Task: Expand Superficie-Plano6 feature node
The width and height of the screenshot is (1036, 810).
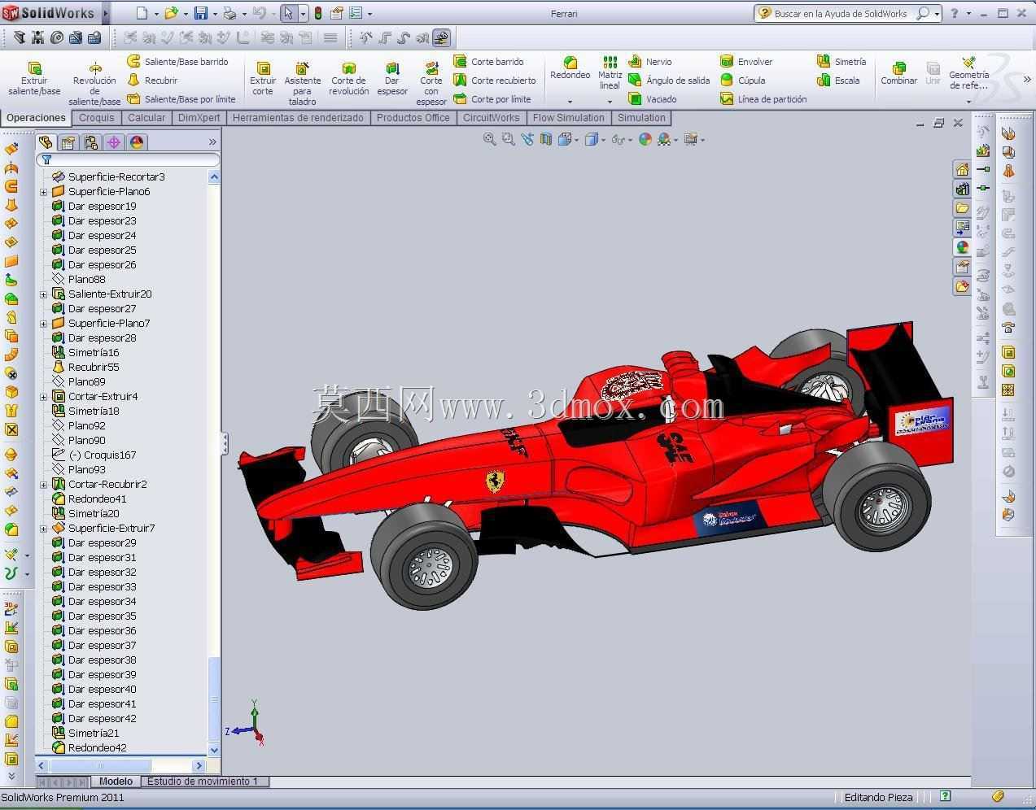Action: tap(44, 192)
